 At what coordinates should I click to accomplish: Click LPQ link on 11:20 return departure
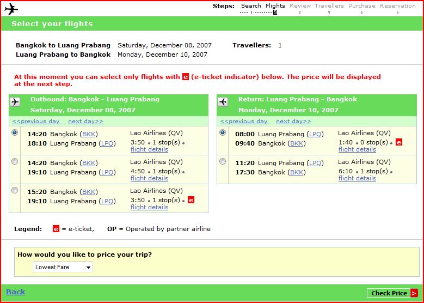click(315, 163)
